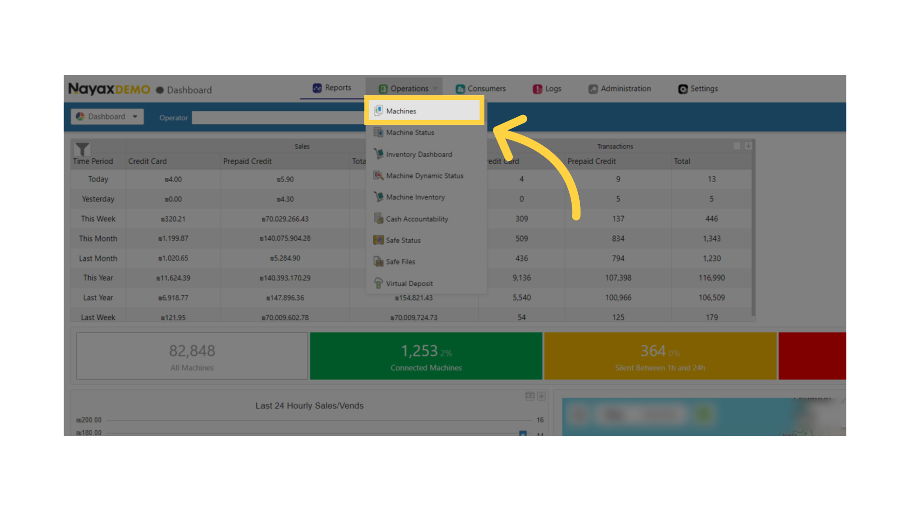Click the red Logs icon
Screen dimensions: 910x511
[x=537, y=89]
